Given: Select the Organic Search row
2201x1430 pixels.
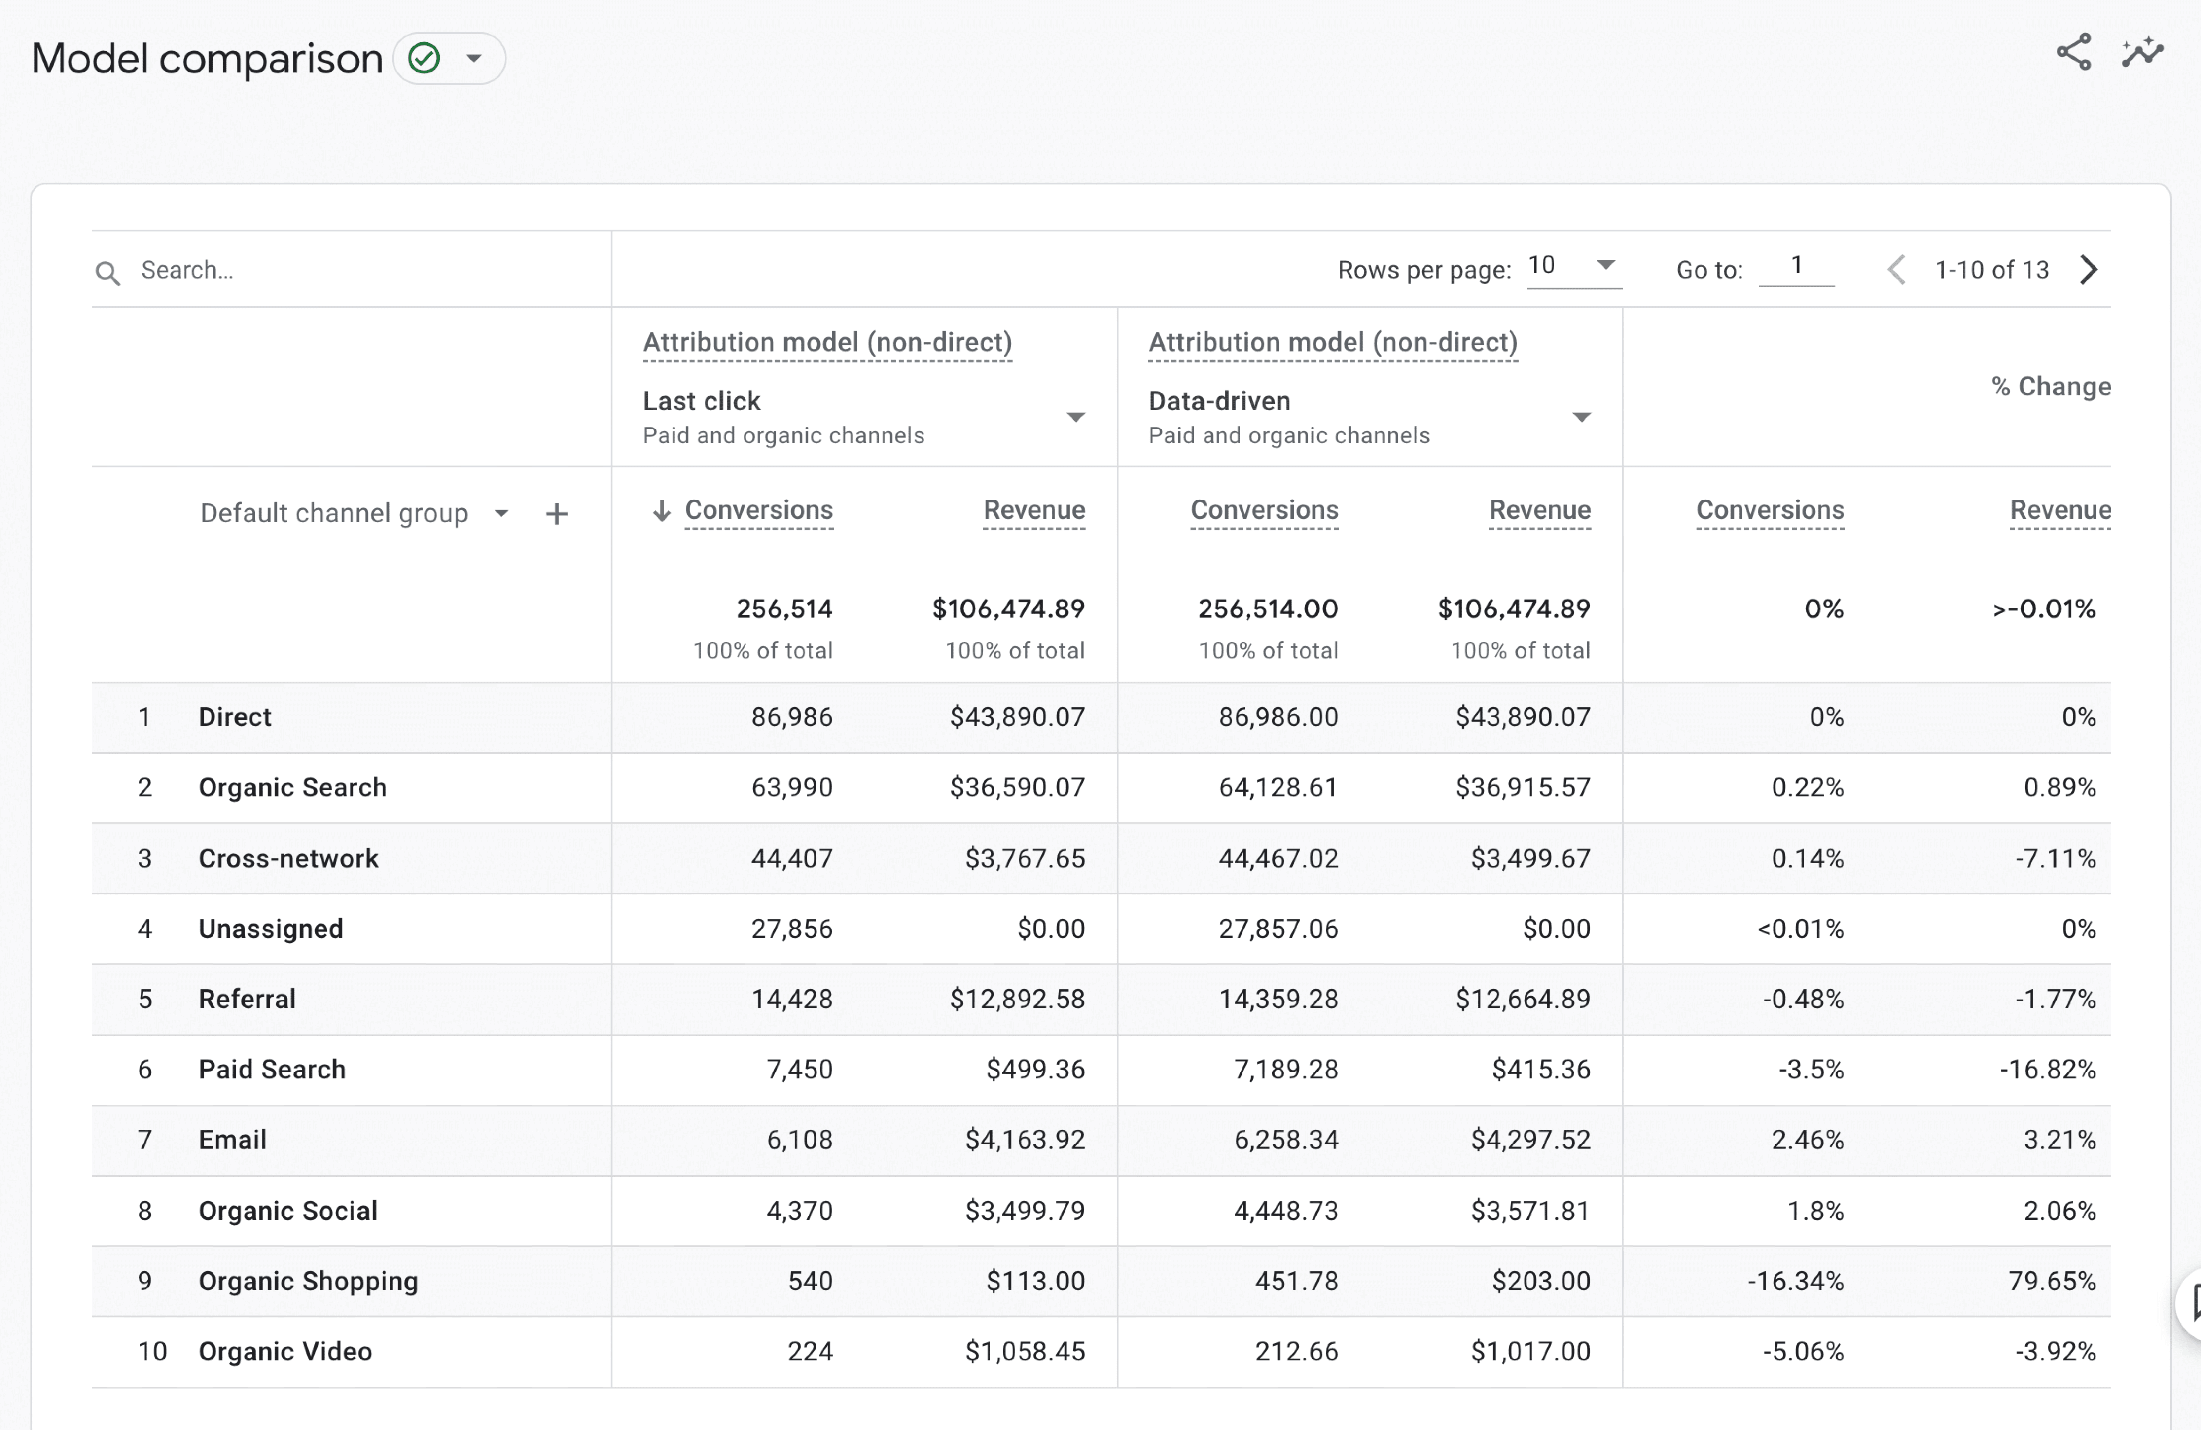Looking at the screenshot, I should [292, 788].
